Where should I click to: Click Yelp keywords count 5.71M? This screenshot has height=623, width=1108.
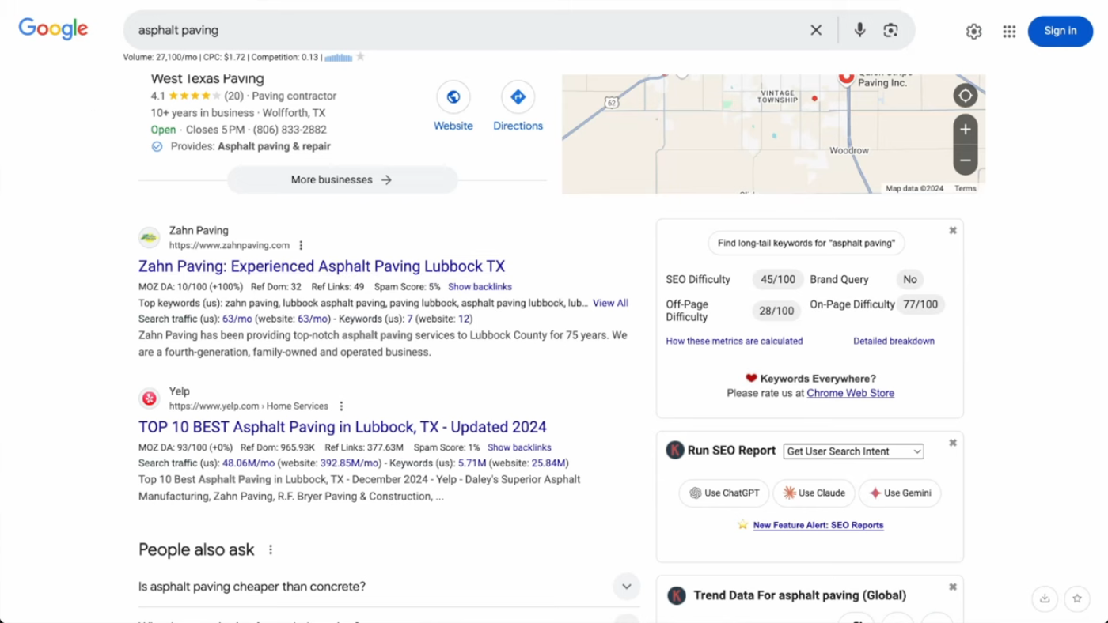pyautogui.click(x=472, y=463)
